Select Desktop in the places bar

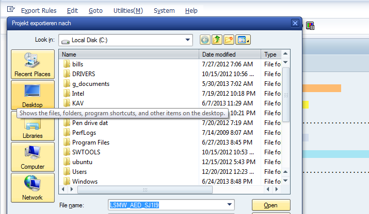[x=33, y=95]
